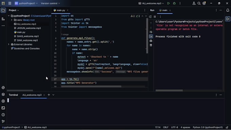Open the Project tool window icon
231x130 pixels.
pos(3,10)
